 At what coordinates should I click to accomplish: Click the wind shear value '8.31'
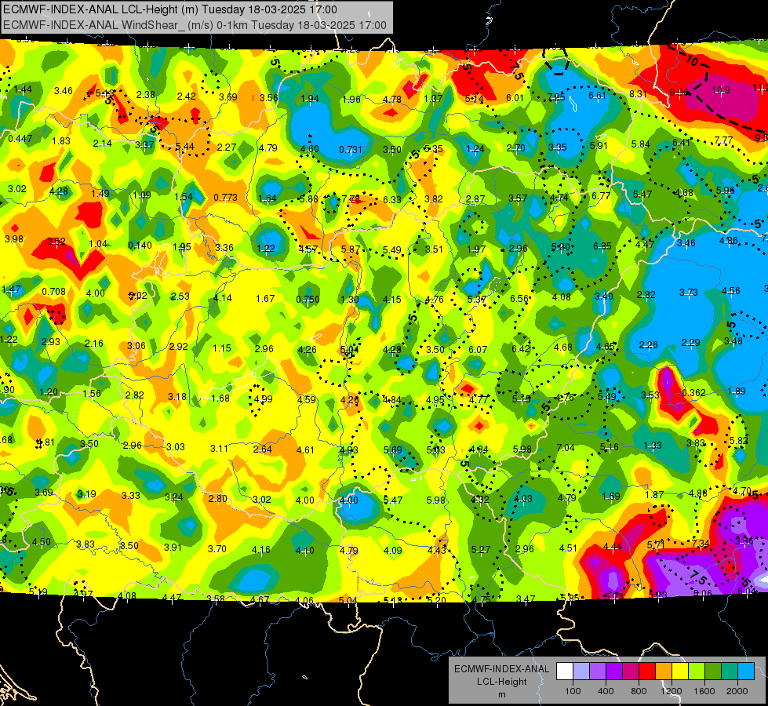638,94
